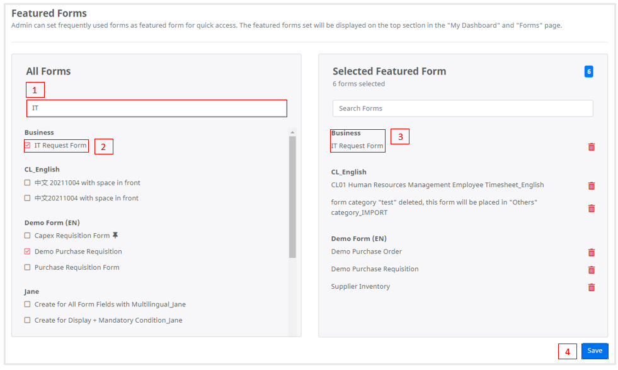
Task: Remove CL01 Human Resources Management Employee Timesheet_English
Action: coord(591,185)
